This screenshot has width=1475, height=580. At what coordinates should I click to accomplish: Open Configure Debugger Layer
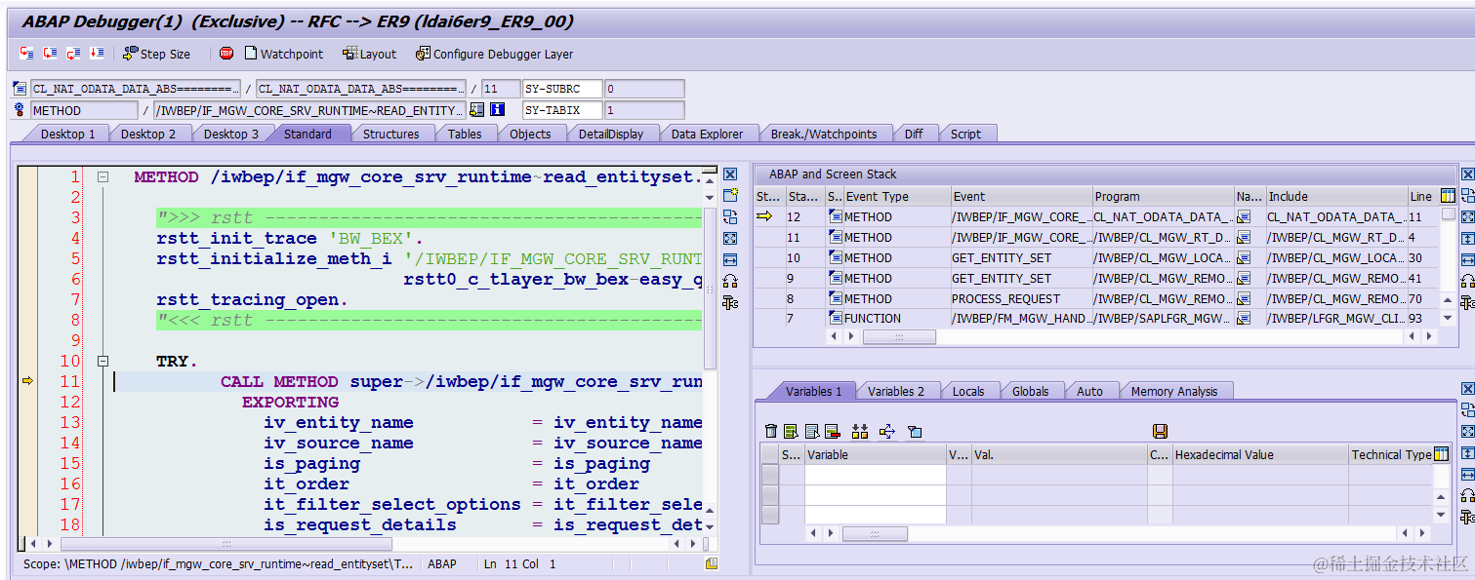pos(495,54)
